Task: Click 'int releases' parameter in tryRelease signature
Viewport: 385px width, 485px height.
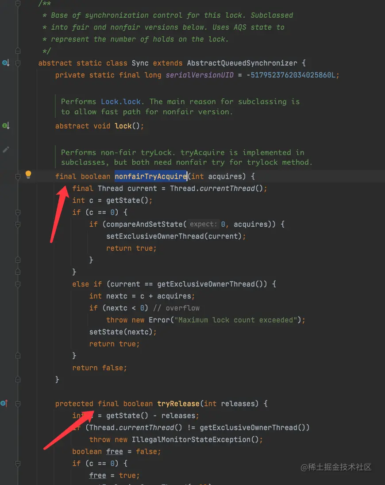Action: [x=229, y=404]
